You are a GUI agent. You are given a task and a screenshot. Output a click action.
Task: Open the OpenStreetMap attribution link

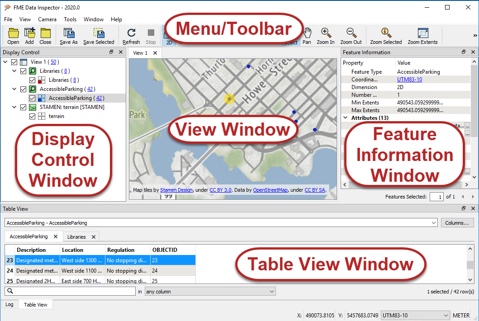(270, 190)
